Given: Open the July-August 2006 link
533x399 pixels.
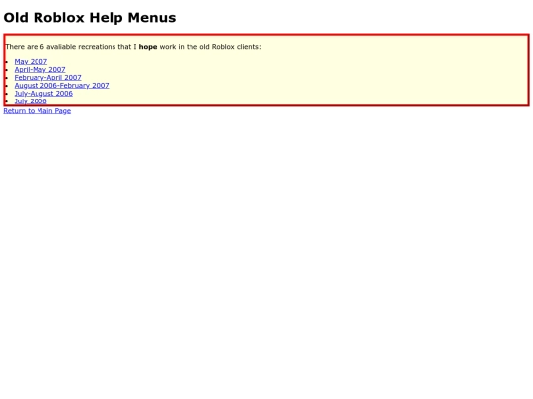Looking at the screenshot, I should [43, 93].
